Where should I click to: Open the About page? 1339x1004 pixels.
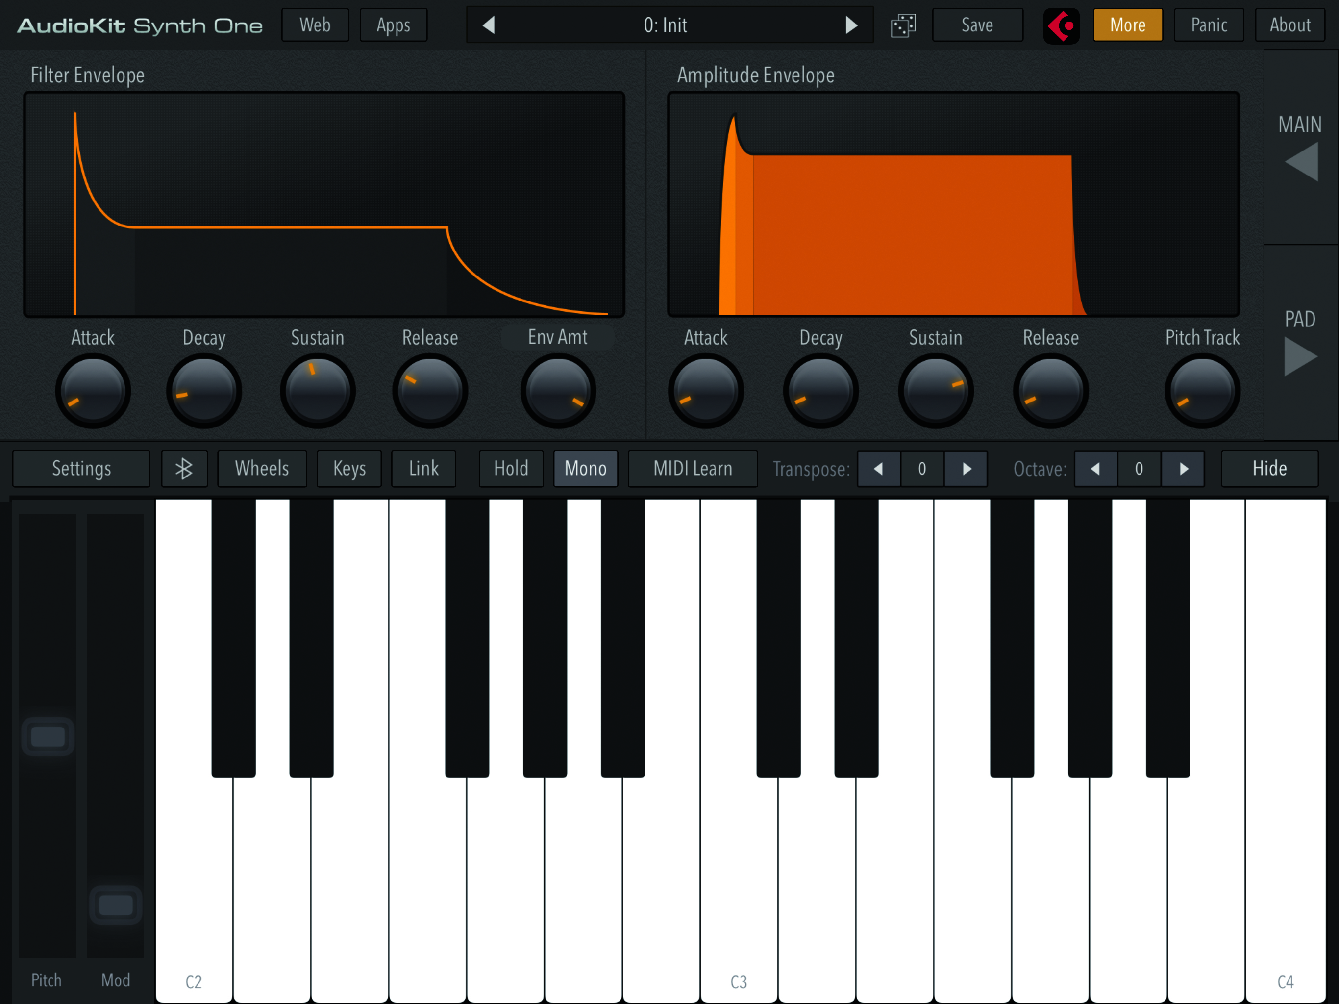click(1290, 25)
